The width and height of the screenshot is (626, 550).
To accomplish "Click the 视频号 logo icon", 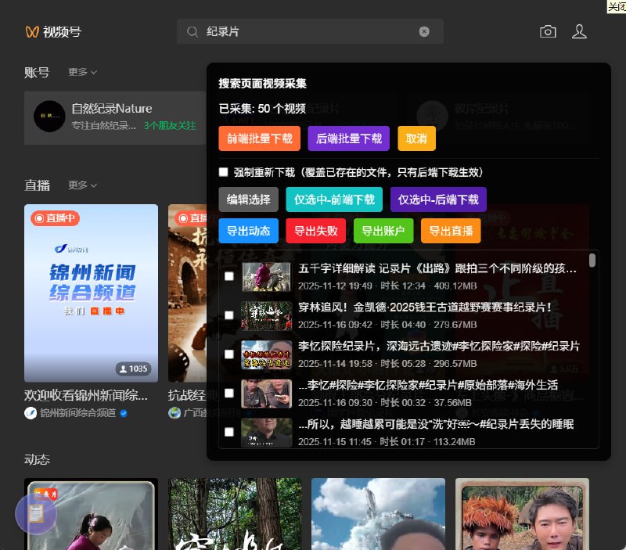I will tap(29, 32).
